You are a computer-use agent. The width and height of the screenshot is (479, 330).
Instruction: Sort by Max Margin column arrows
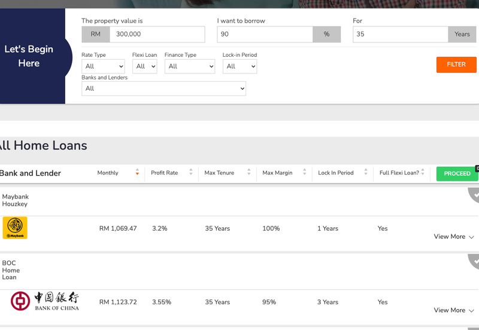pos(305,173)
